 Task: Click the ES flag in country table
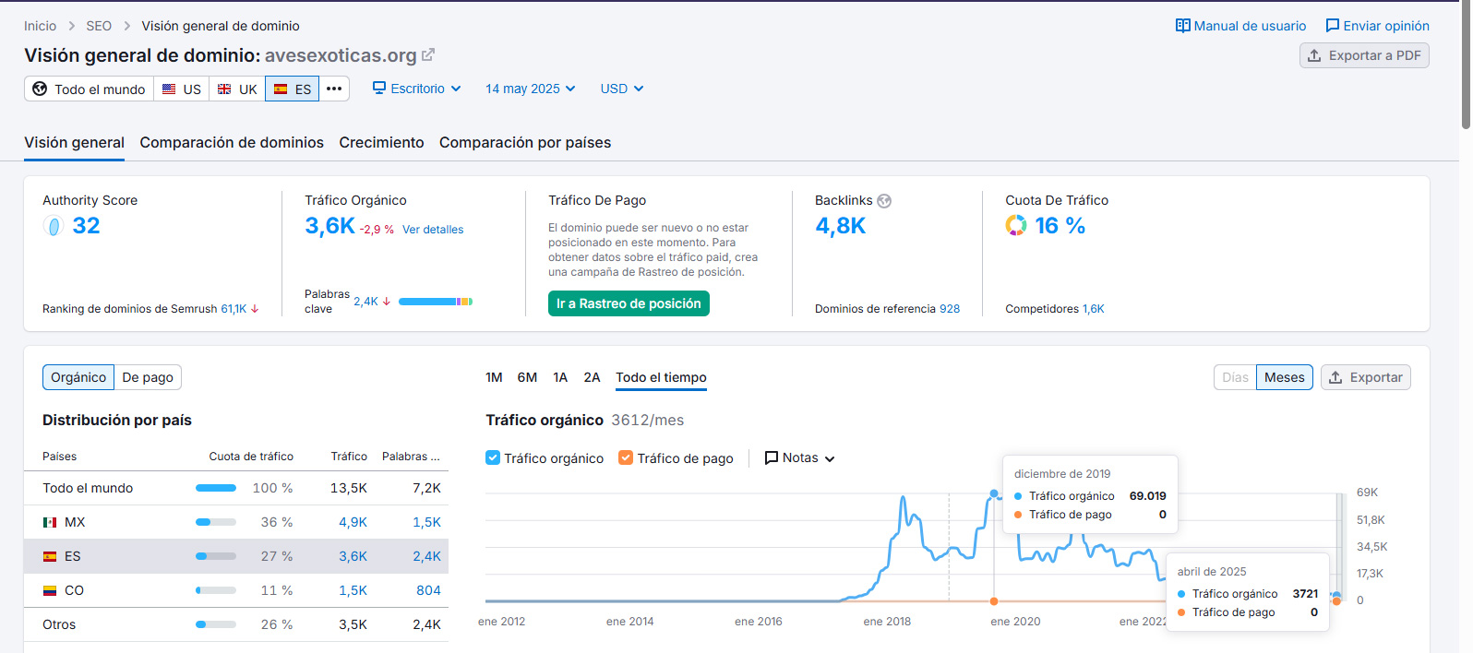pyautogui.click(x=50, y=556)
